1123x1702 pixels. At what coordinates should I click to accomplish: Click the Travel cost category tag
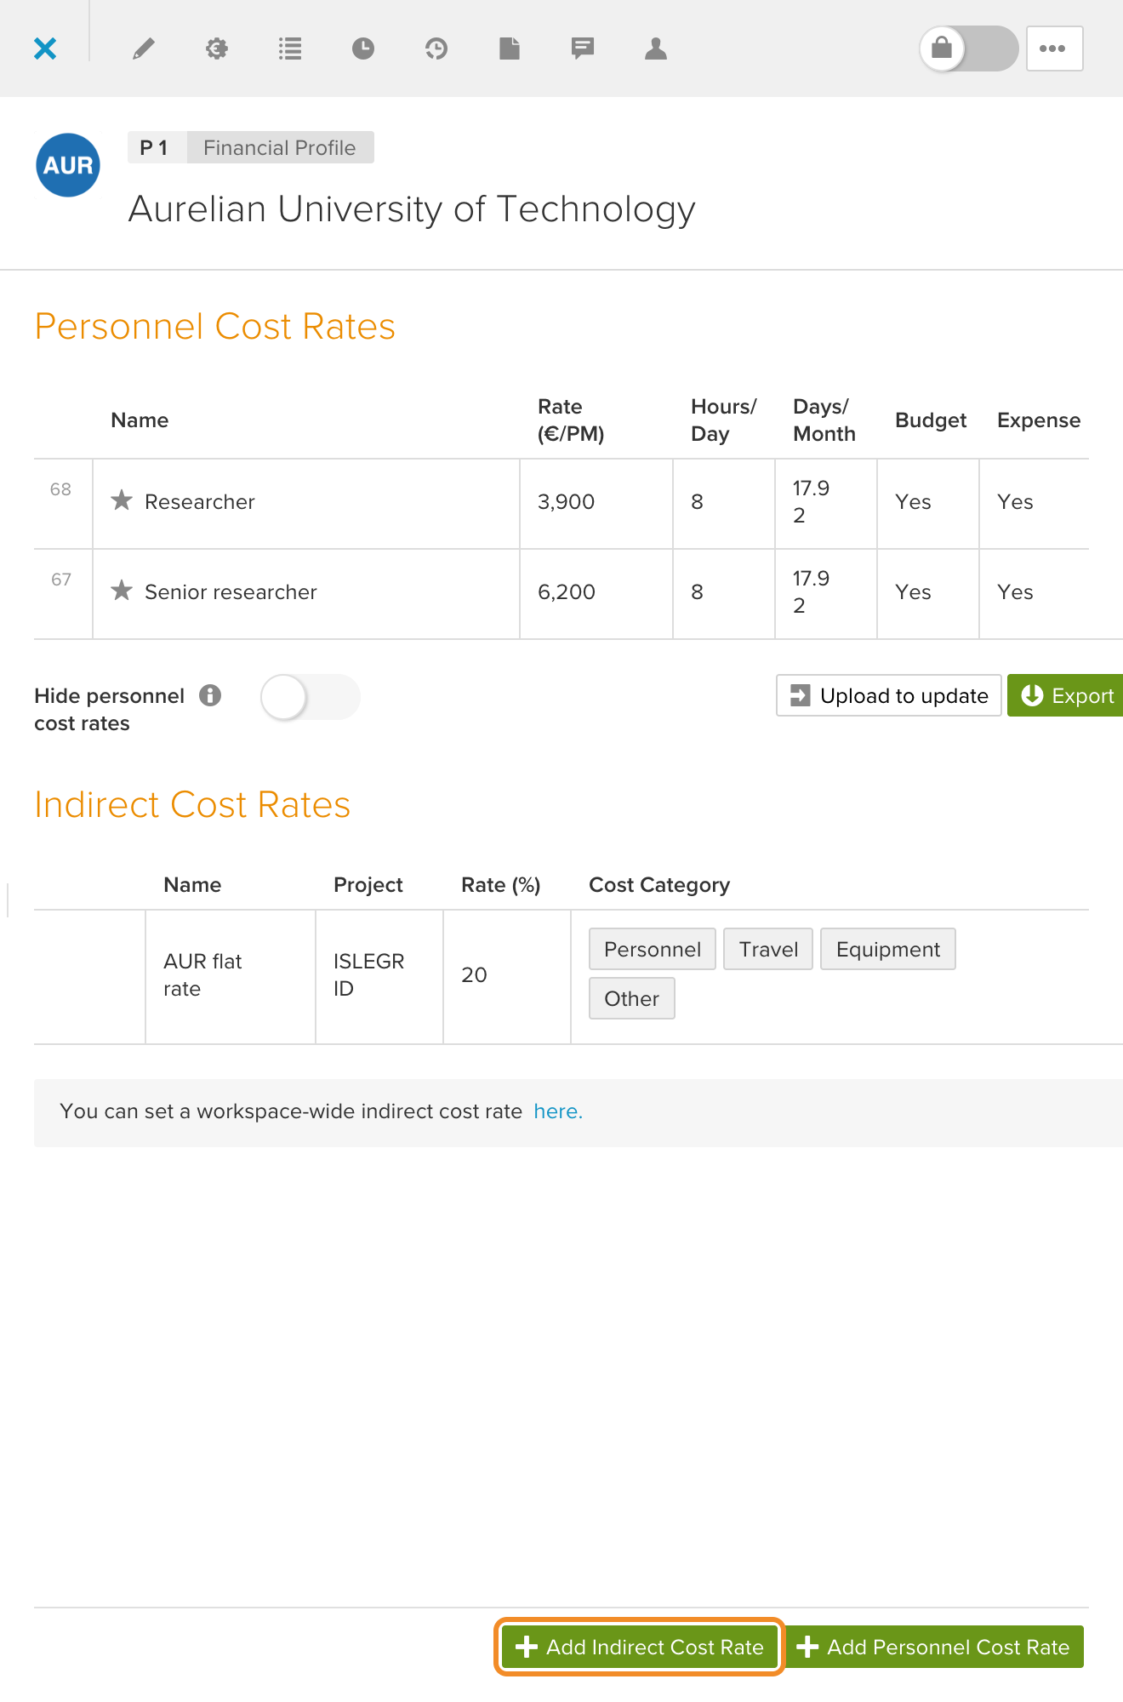[x=768, y=949]
